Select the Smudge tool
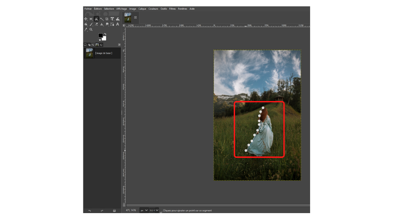 coord(107,24)
